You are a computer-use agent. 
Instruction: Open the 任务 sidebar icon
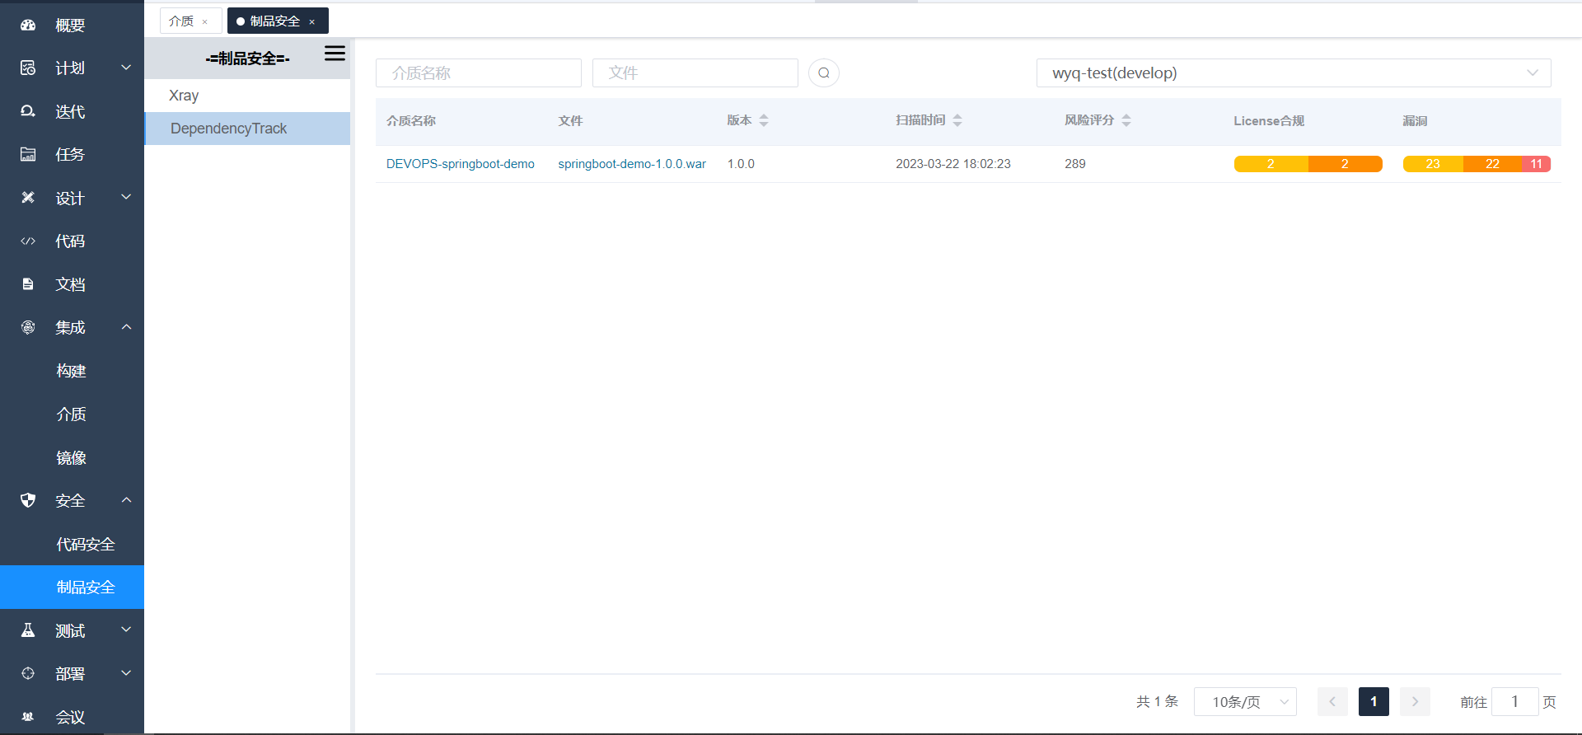[28, 154]
